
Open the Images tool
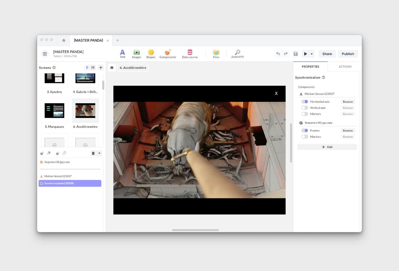(137, 52)
